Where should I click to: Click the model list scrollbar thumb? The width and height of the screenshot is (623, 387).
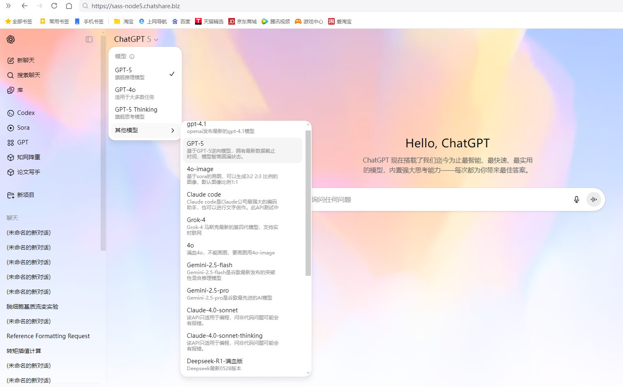pos(308,203)
